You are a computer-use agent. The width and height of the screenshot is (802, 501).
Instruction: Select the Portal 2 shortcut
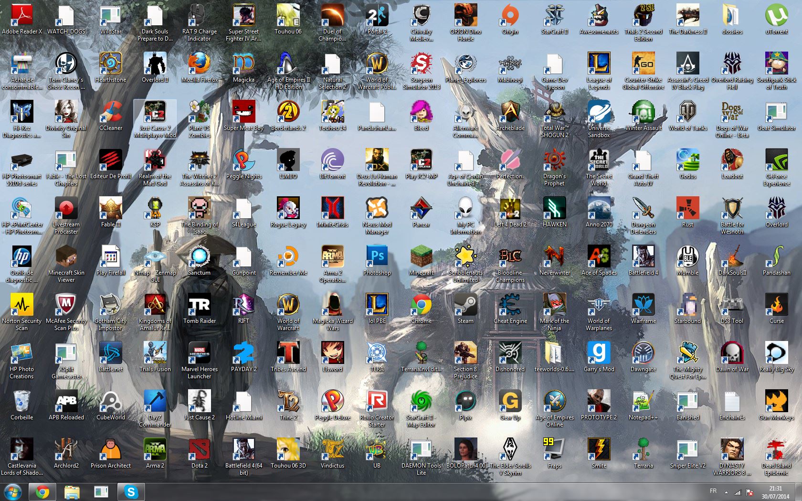coord(377,19)
